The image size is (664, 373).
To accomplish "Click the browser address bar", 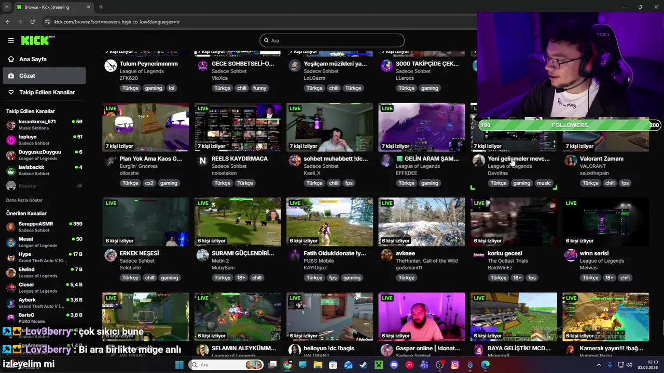I will tap(259, 22).
